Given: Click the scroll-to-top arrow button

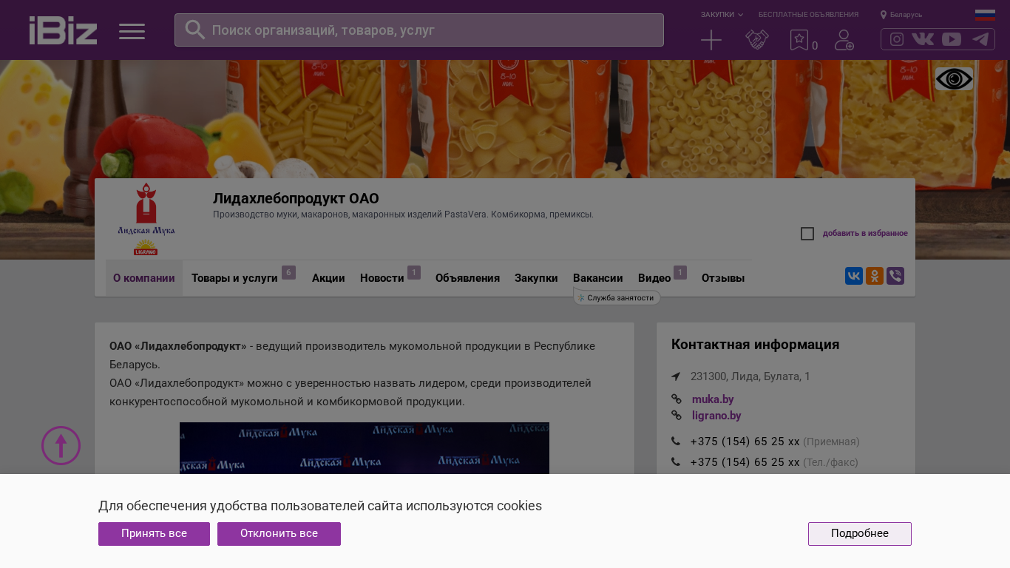Looking at the screenshot, I should (61, 445).
